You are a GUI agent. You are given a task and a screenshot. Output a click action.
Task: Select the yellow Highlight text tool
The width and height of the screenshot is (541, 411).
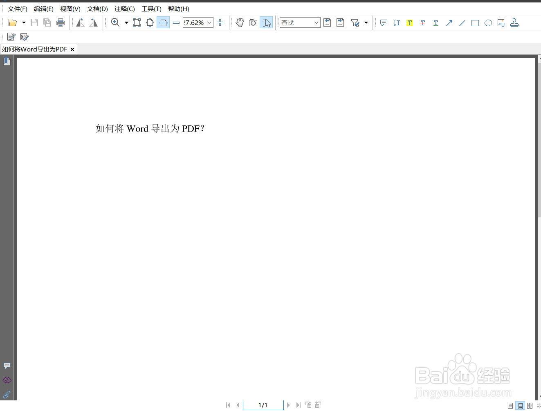tap(410, 23)
